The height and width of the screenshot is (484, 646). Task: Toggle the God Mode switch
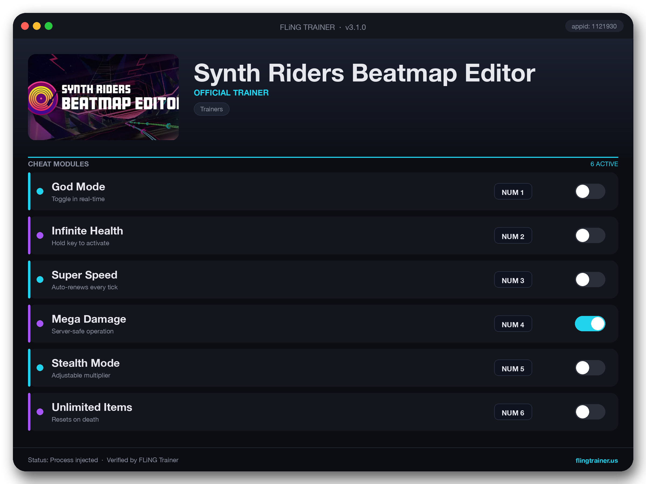(x=590, y=191)
